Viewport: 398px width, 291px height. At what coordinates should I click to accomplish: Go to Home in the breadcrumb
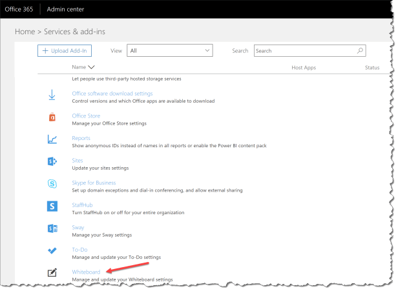[x=25, y=32]
